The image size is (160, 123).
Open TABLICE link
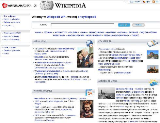(x=135, y=36)
